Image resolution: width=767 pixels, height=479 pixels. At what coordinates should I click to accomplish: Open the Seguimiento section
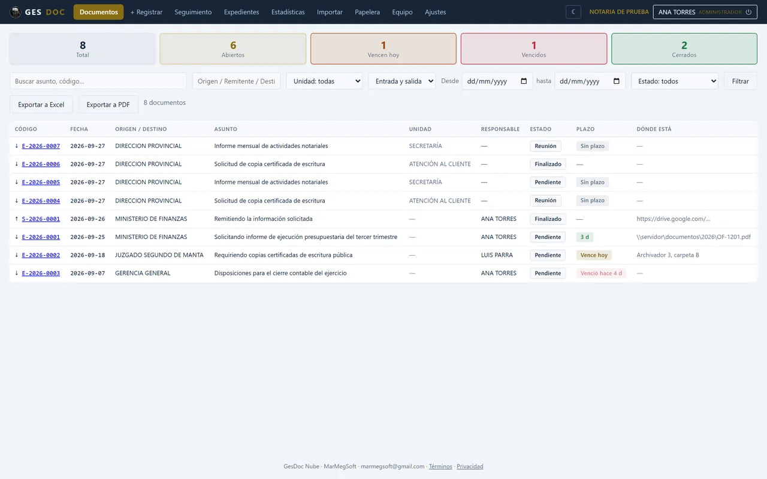click(193, 12)
